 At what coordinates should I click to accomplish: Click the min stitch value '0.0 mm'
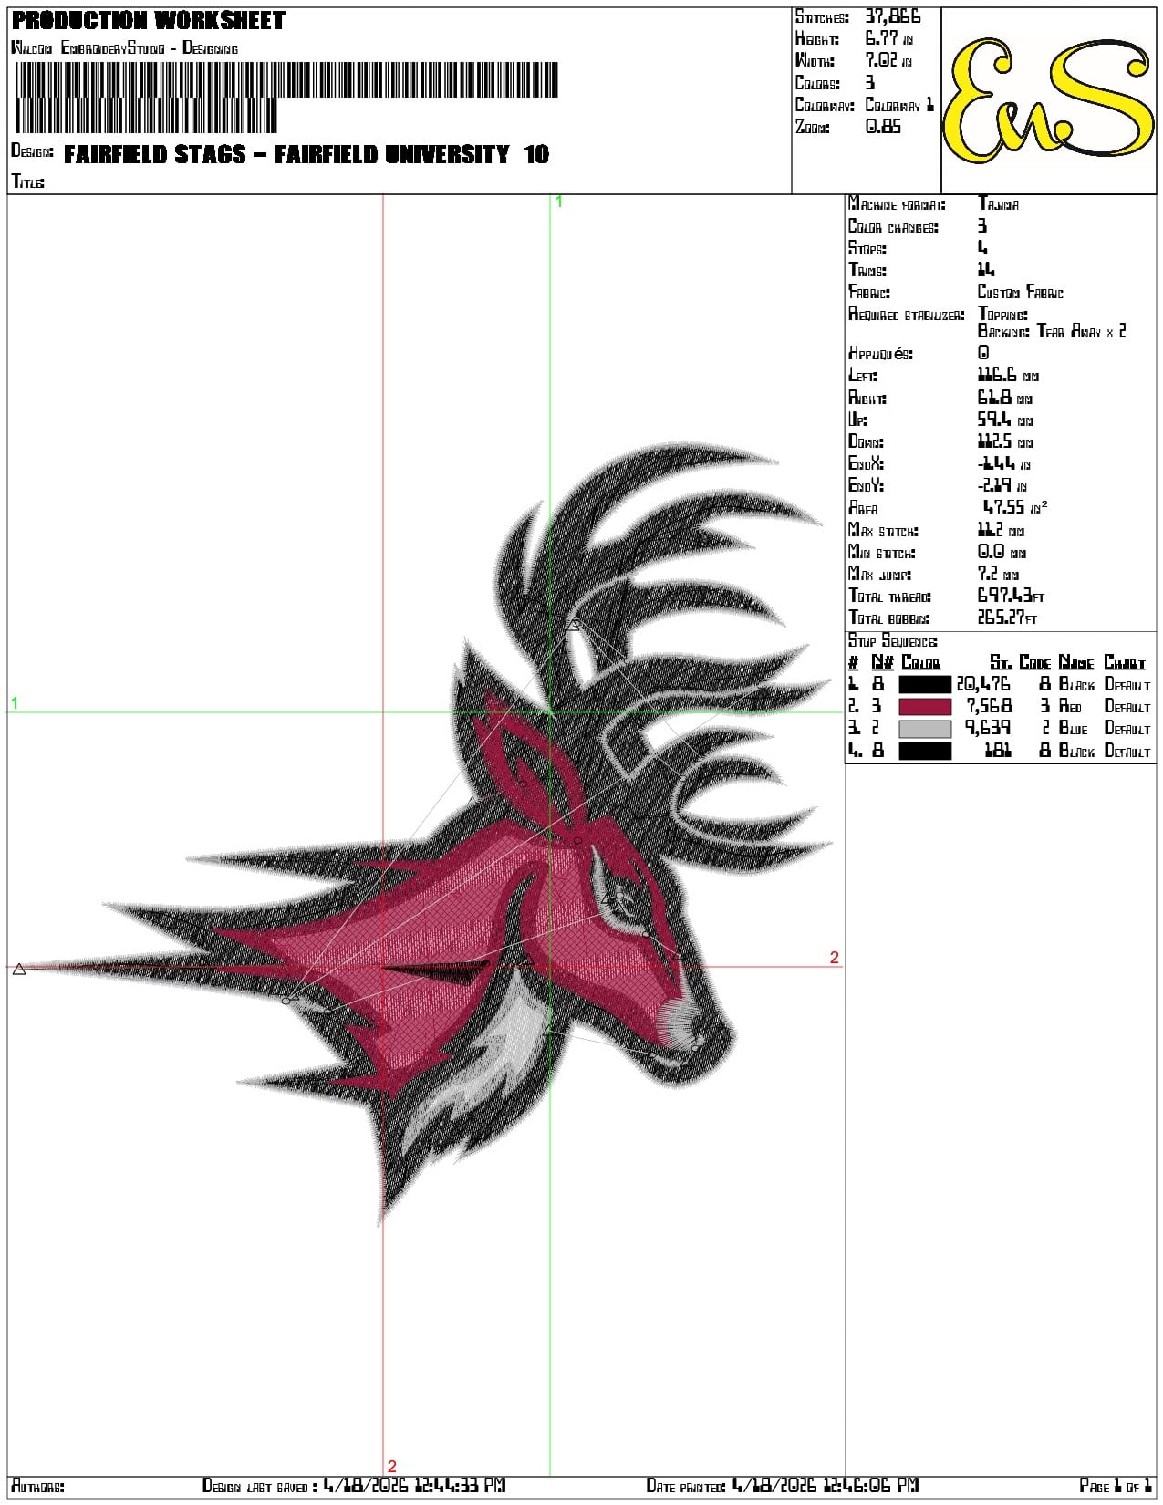click(x=1001, y=552)
